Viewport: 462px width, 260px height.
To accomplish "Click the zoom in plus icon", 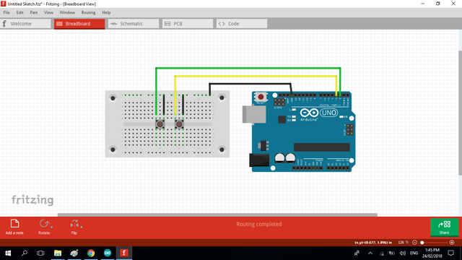I will click(x=452, y=243).
